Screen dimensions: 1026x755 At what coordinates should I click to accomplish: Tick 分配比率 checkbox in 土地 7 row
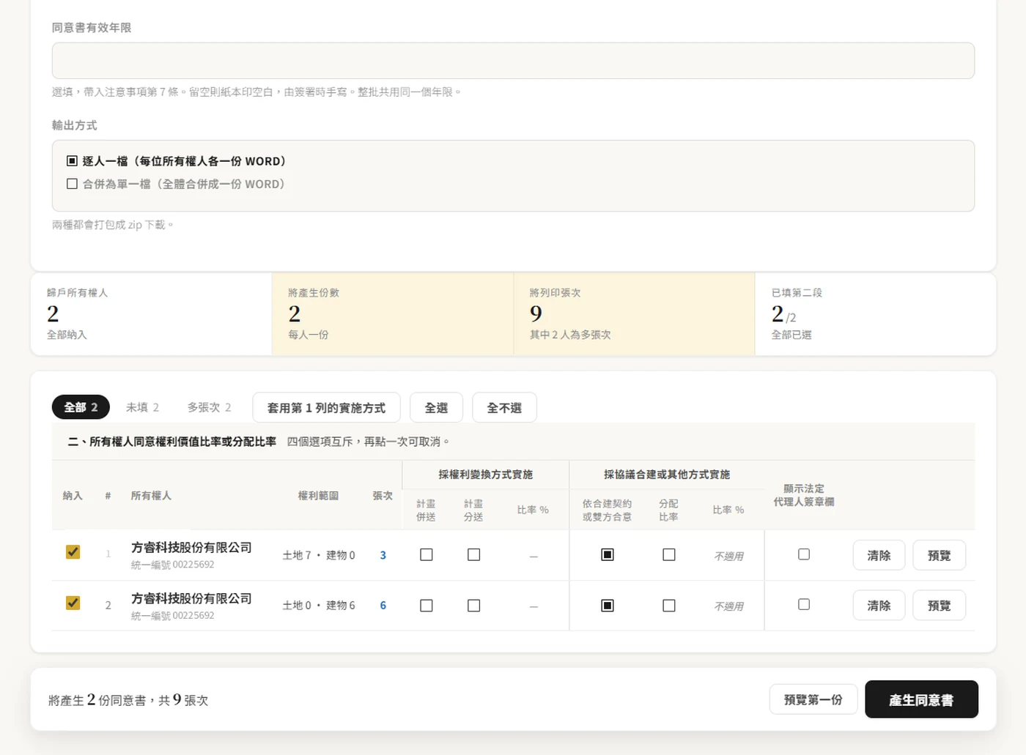point(668,555)
